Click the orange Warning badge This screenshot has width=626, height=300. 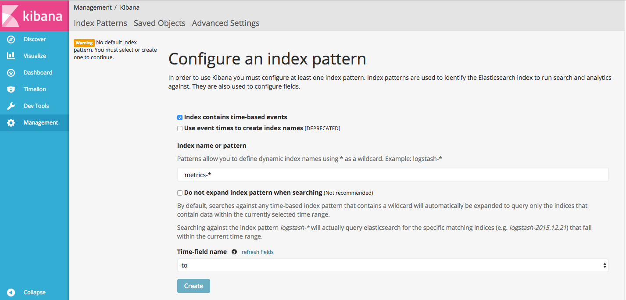84,43
